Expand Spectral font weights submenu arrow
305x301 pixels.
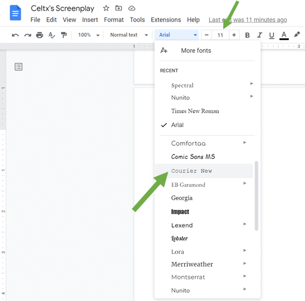click(251, 83)
